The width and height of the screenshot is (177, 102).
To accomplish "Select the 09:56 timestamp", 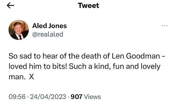I will [17, 97].
